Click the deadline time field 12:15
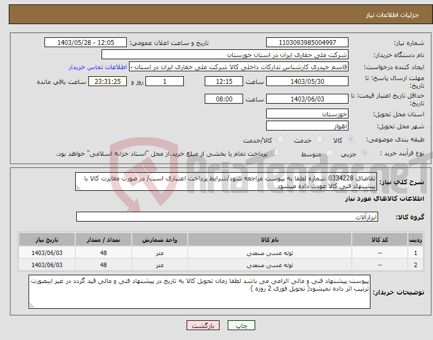Viewport: 433px width, 340px height. coord(224,81)
